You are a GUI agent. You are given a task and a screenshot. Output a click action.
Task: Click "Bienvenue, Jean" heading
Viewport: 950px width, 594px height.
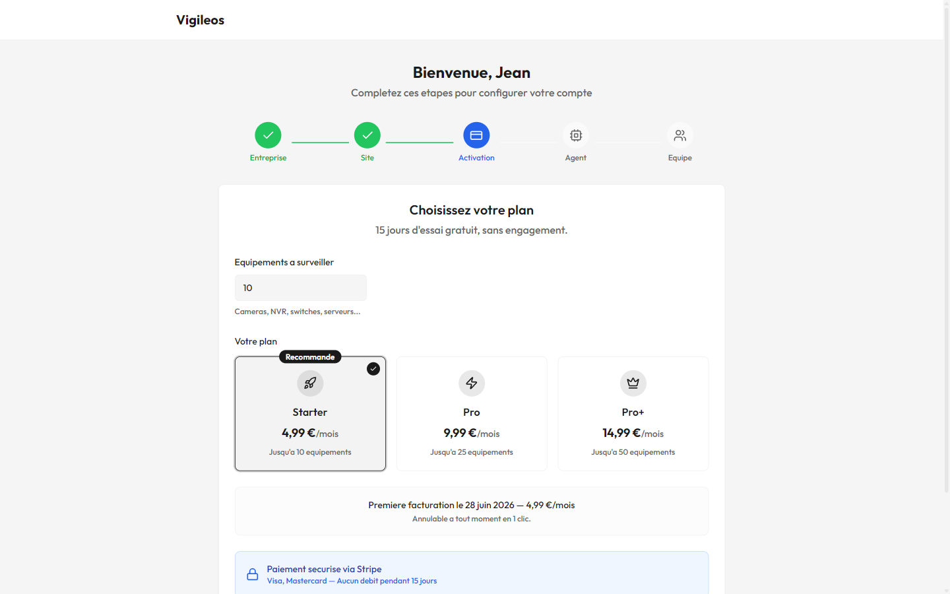point(472,73)
